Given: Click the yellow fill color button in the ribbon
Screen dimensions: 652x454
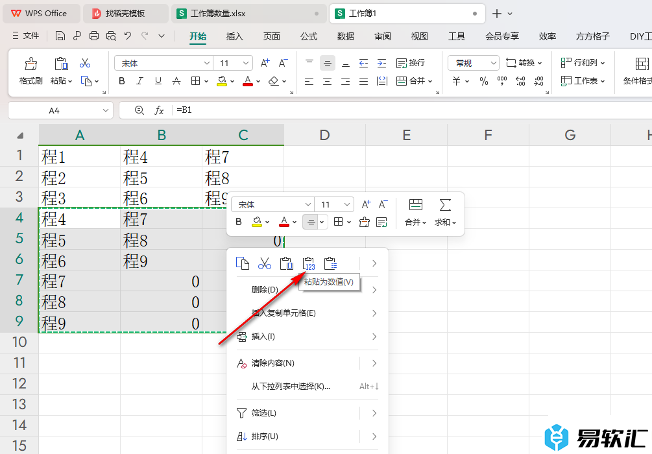Looking at the screenshot, I should [x=222, y=81].
